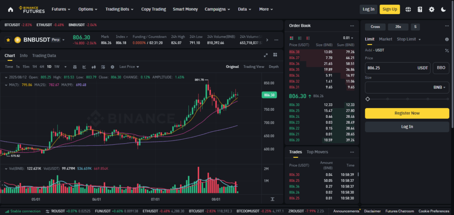The width and height of the screenshot is (454, 215).
Task: Open the Data dropdown menu
Action: click(x=245, y=9)
